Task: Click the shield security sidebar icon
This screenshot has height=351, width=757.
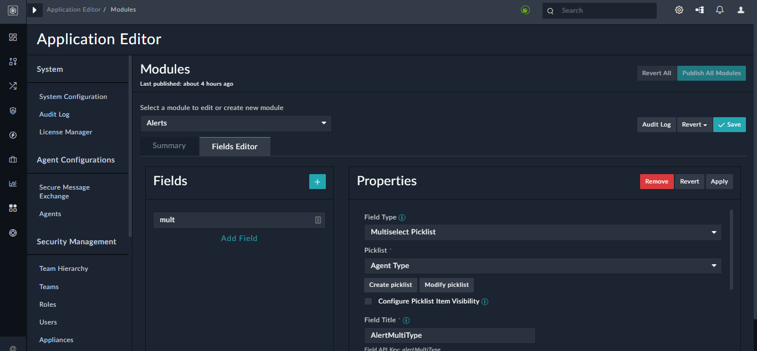Action: point(13,111)
